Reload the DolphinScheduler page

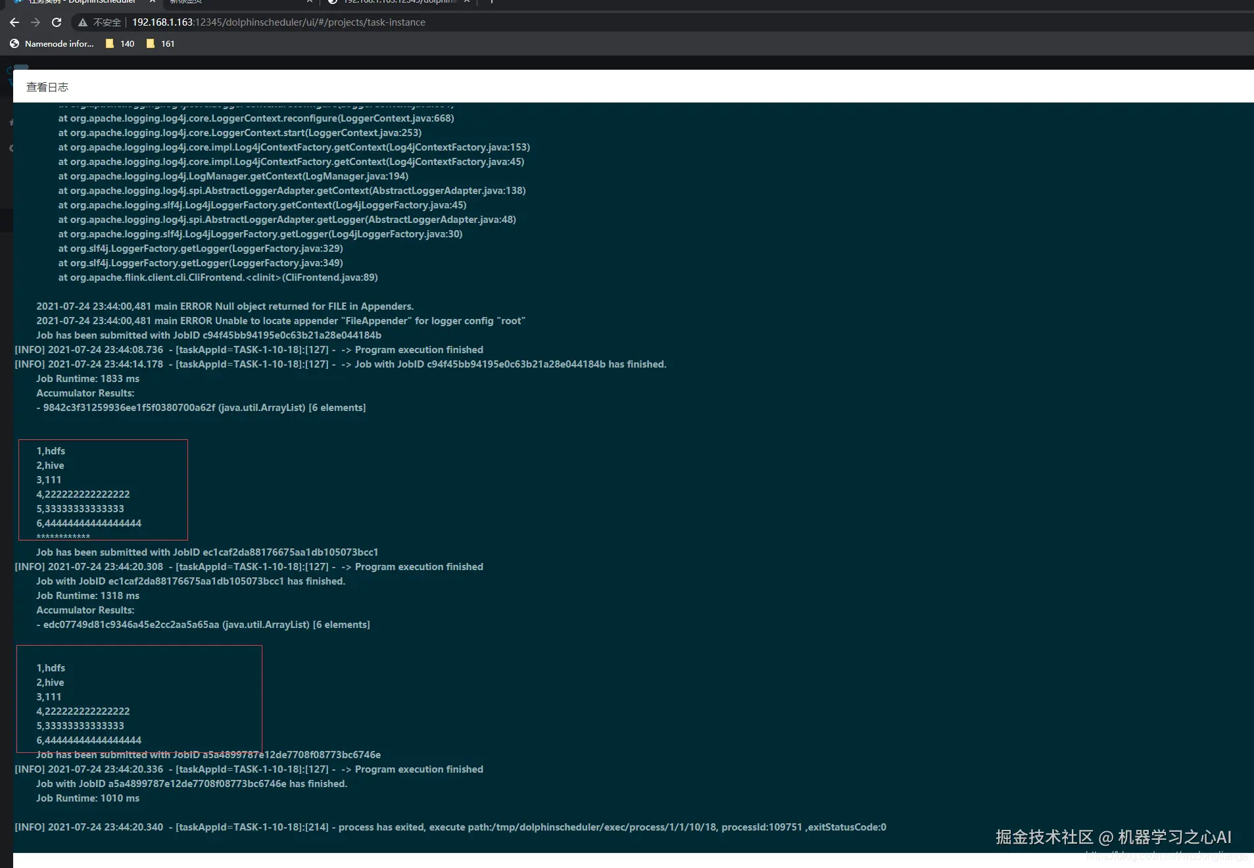[x=57, y=22]
